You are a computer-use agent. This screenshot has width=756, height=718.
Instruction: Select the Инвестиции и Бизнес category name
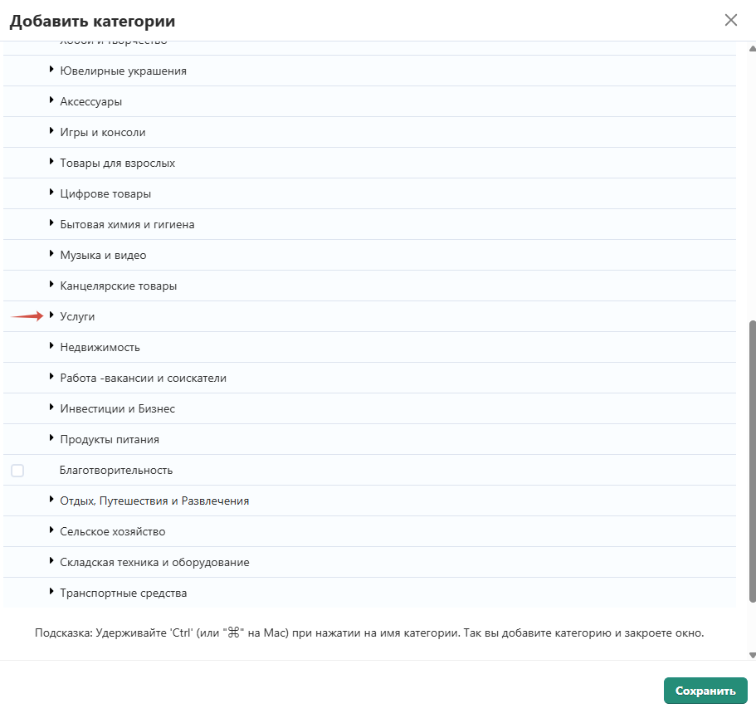click(x=117, y=409)
